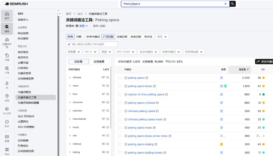Viewport: 273px width, 156px height.
Task: Click the sort icon in the search volume header
Action: point(248,69)
